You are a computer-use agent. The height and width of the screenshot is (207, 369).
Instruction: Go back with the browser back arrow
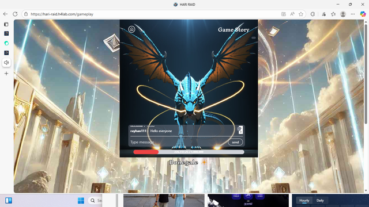click(5, 14)
